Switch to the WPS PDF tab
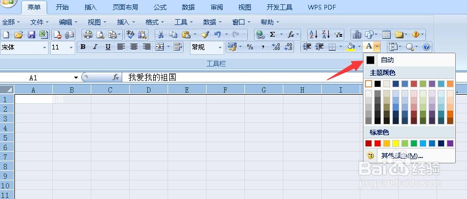467x199 pixels. click(x=322, y=7)
